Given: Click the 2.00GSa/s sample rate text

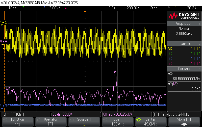Looking at the screenshot, I should pyautogui.click(x=184, y=34).
